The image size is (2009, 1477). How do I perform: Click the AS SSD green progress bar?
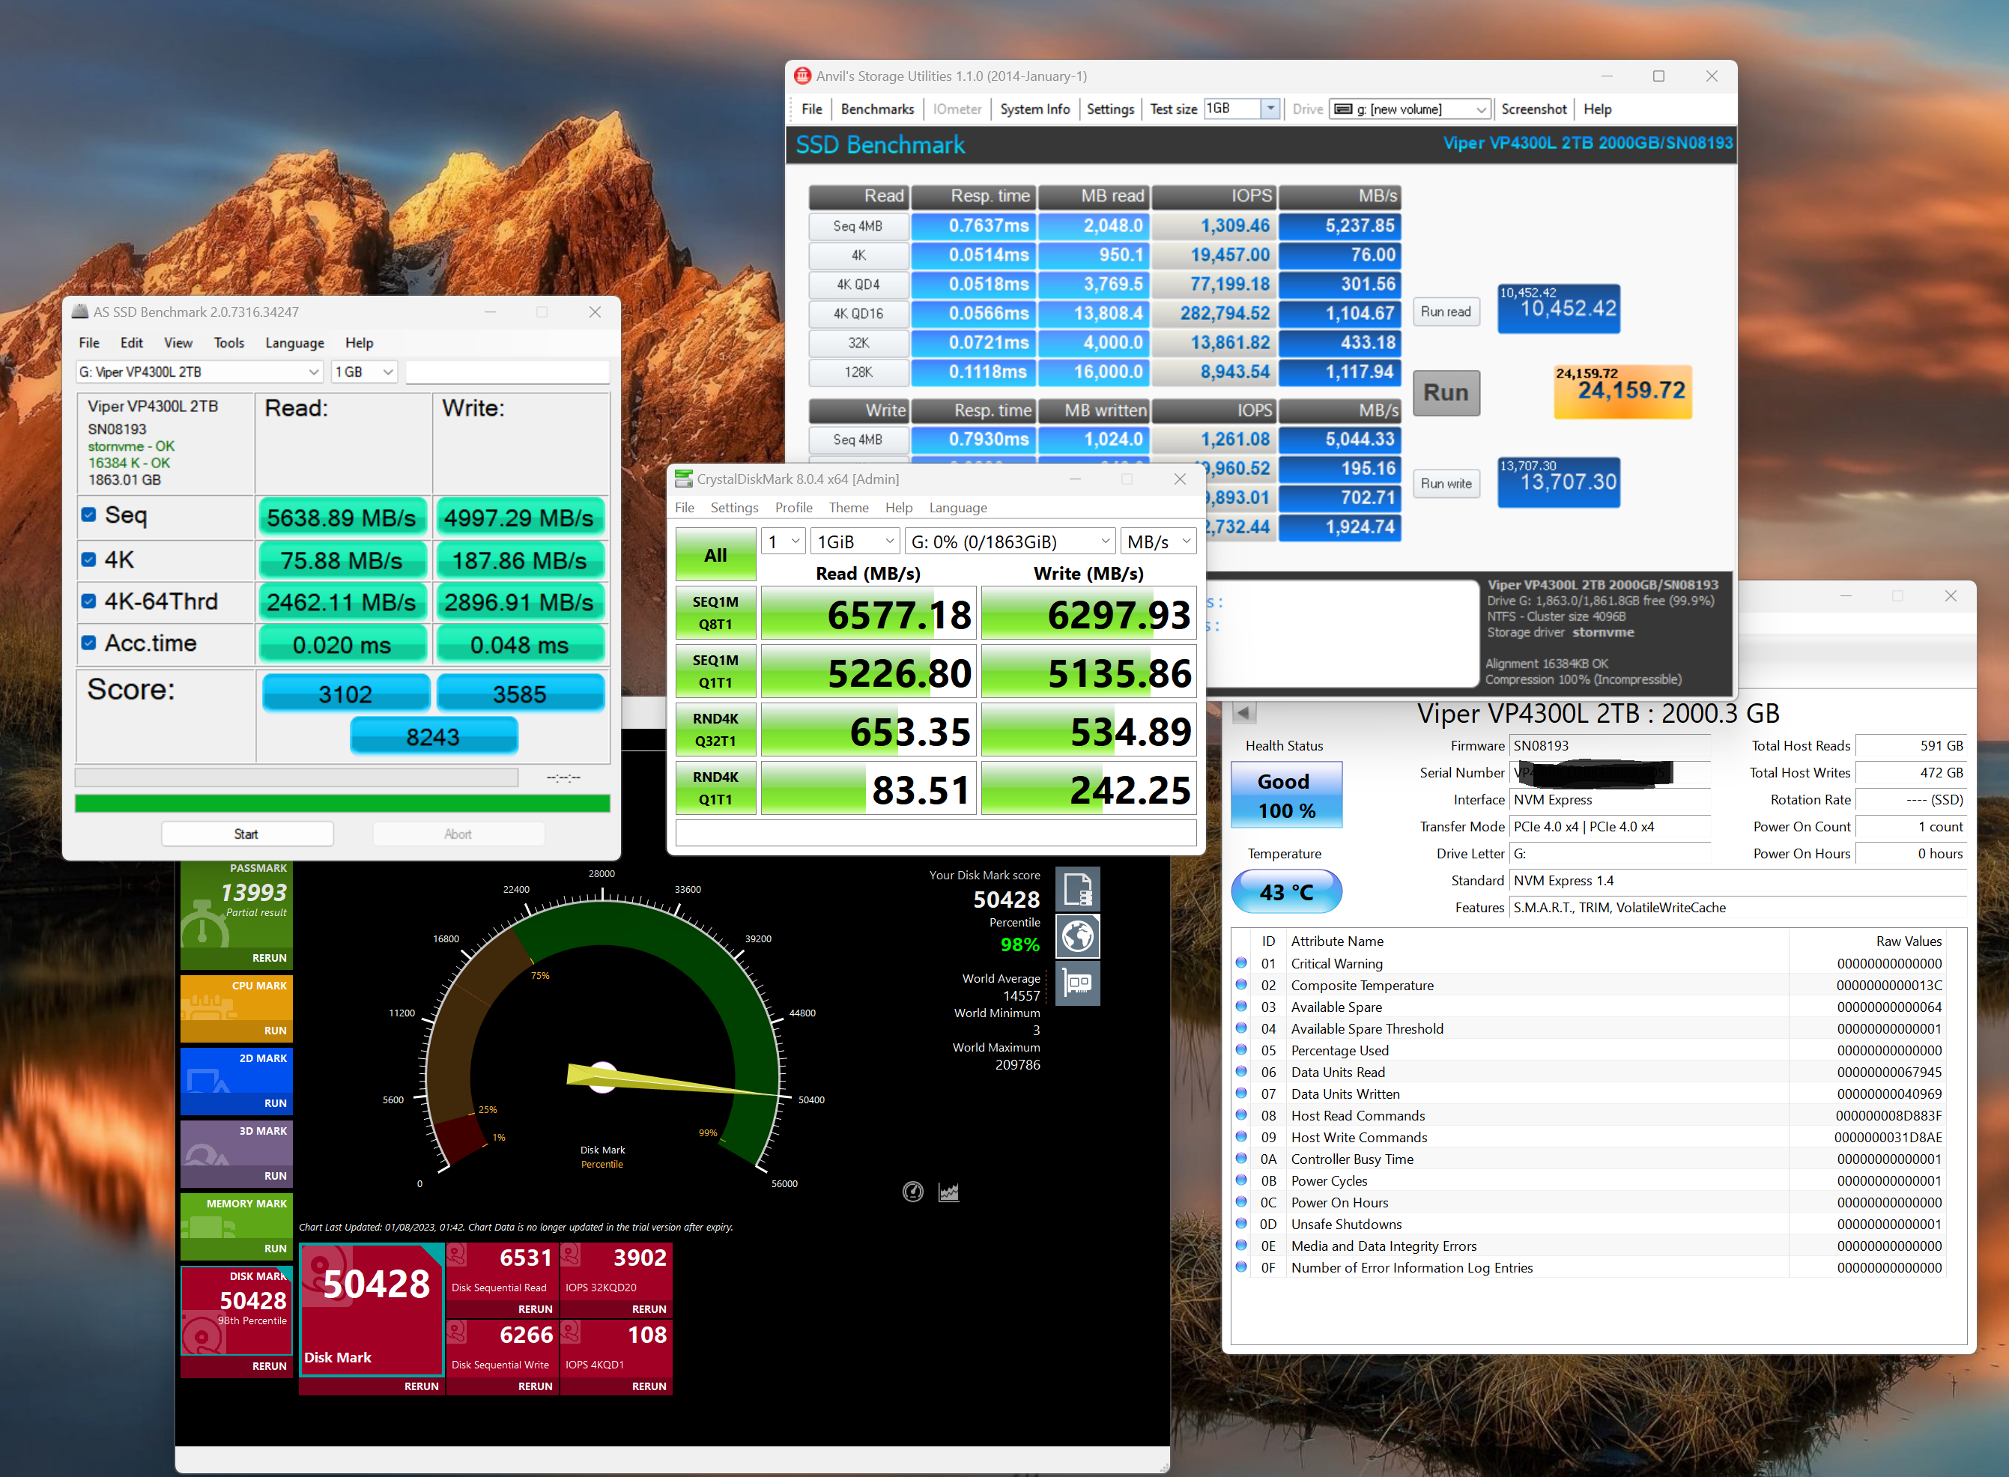(x=342, y=802)
